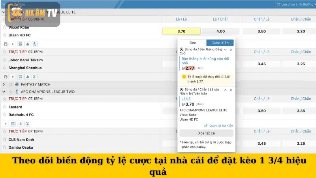Click soccer ball icon beside Bàn thắng Đầu/Cuối

(x=182, y=49)
